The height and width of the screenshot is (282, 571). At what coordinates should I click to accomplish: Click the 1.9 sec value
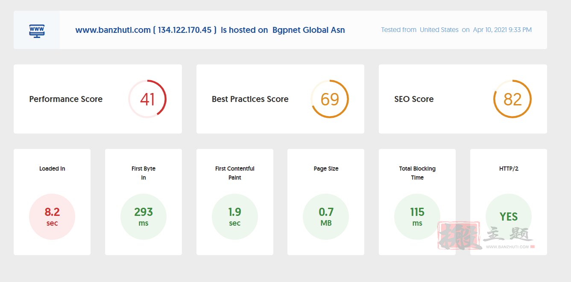click(235, 217)
